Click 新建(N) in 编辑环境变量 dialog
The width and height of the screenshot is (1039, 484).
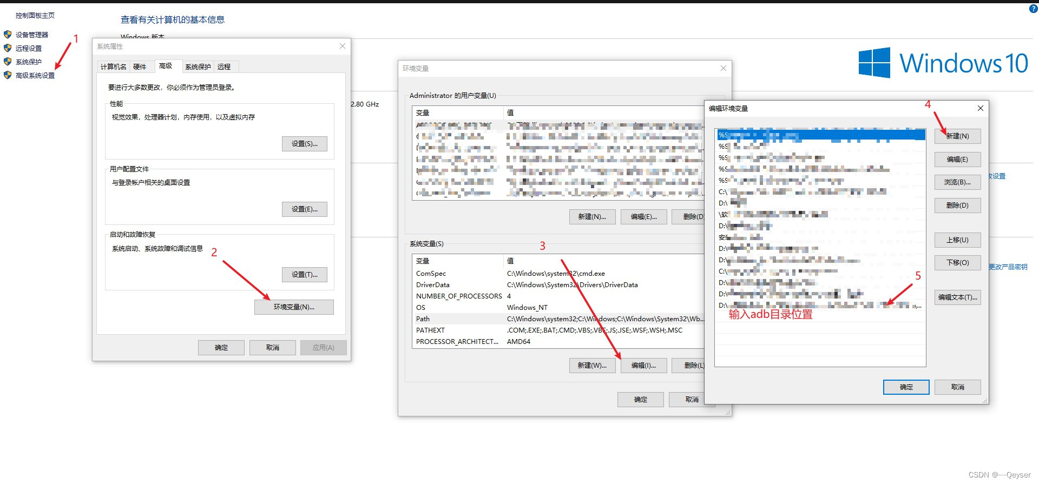(957, 136)
